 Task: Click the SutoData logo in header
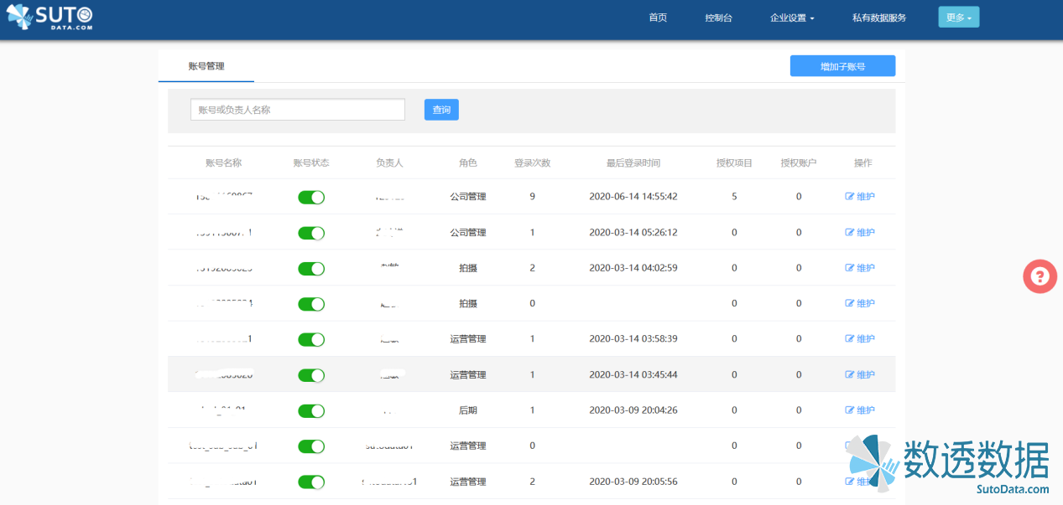[x=50, y=18]
